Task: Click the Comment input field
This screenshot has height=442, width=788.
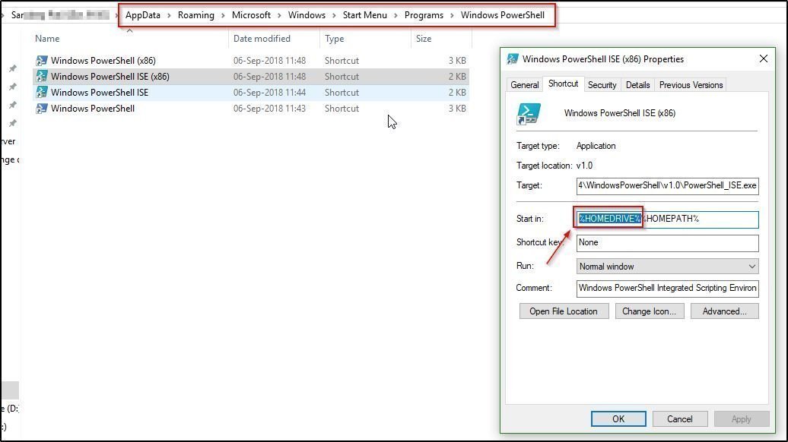Action: pos(667,289)
